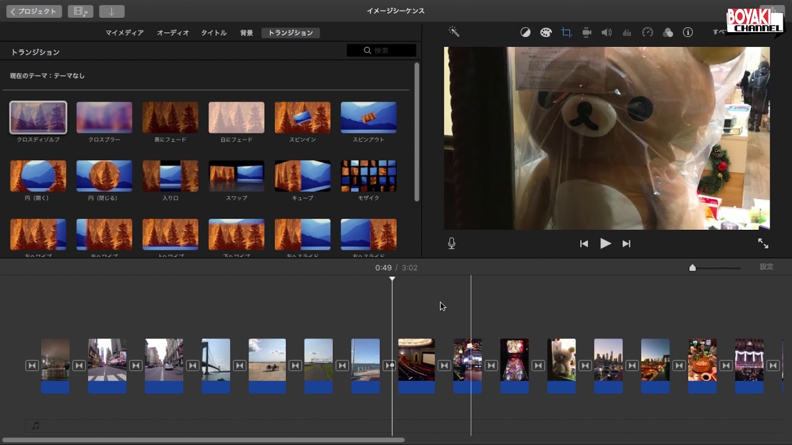Select transition icon before the bridge clip

pyautogui.click(x=192, y=365)
